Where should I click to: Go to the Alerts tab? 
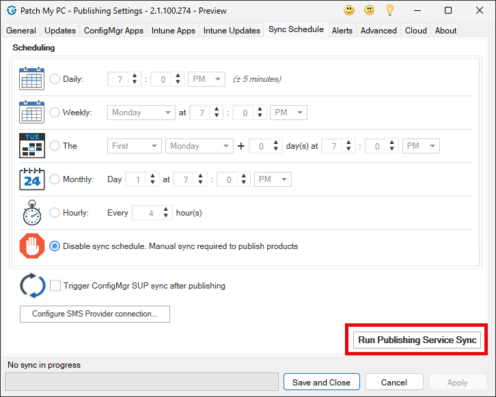(x=342, y=31)
